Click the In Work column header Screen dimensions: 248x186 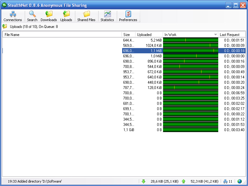(x=190, y=35)
